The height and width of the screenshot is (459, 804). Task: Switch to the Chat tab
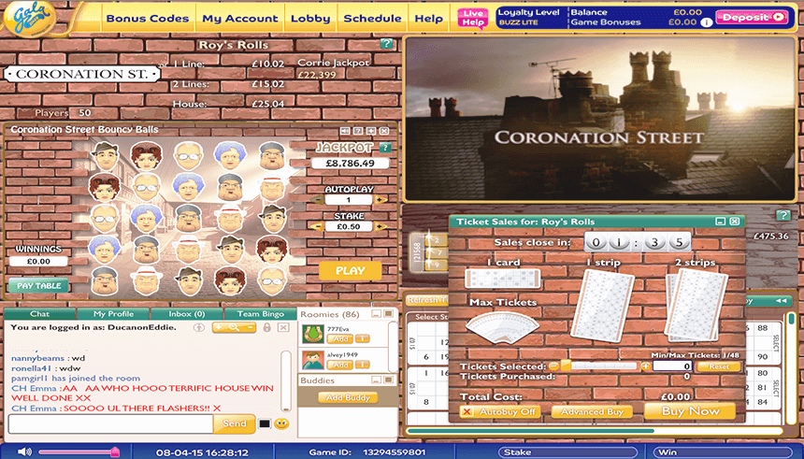pyautogui.click(x=39, y=314)
